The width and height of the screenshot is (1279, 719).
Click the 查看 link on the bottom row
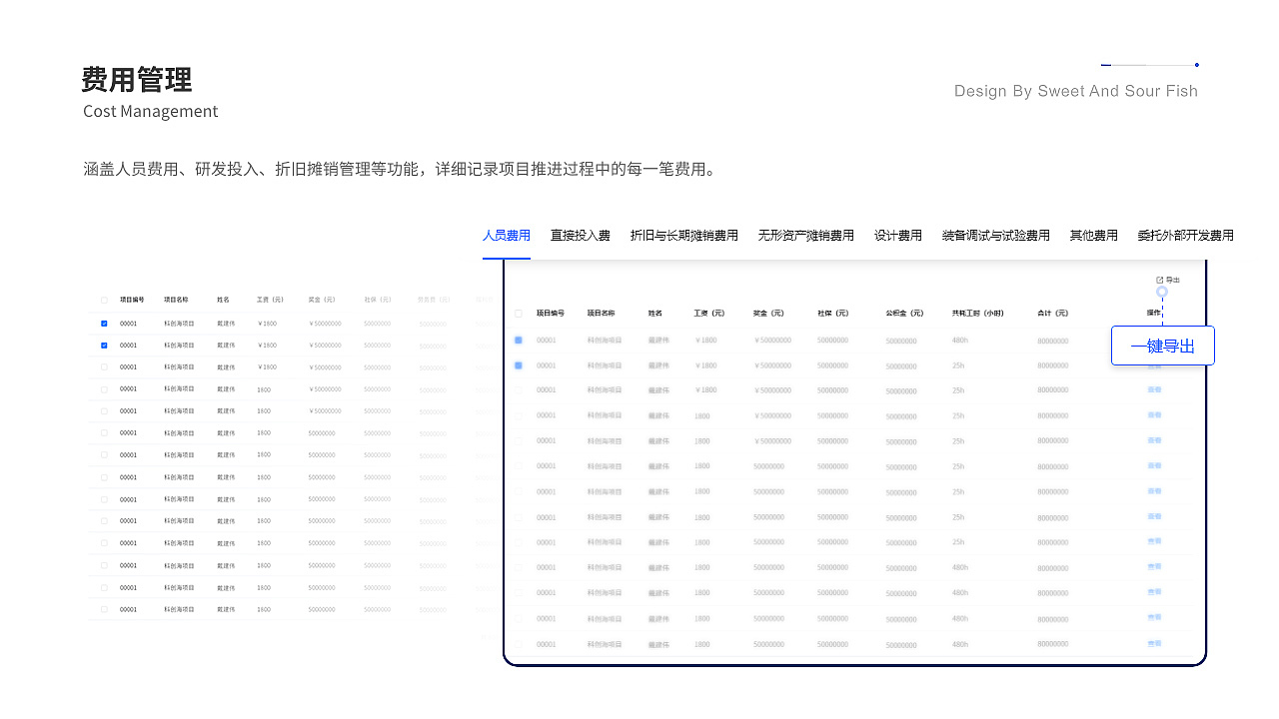point(1154,644)
